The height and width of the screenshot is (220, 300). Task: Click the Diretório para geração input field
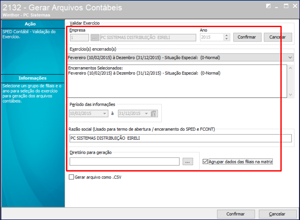pyautogui.click(x=124, y=161)
